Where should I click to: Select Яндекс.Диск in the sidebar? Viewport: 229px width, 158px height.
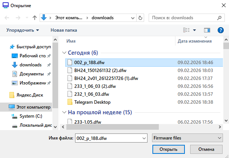click(x=29, y=95)
